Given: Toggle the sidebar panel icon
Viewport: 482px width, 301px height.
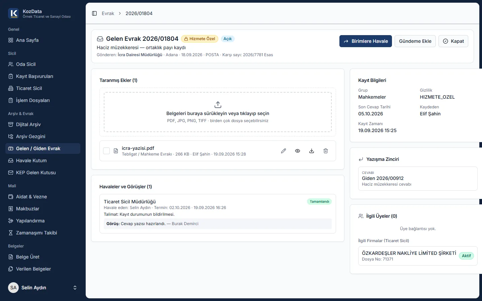Looking at the screenshot, I should 94,13.
